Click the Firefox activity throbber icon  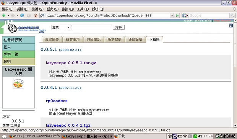(234, 9)
